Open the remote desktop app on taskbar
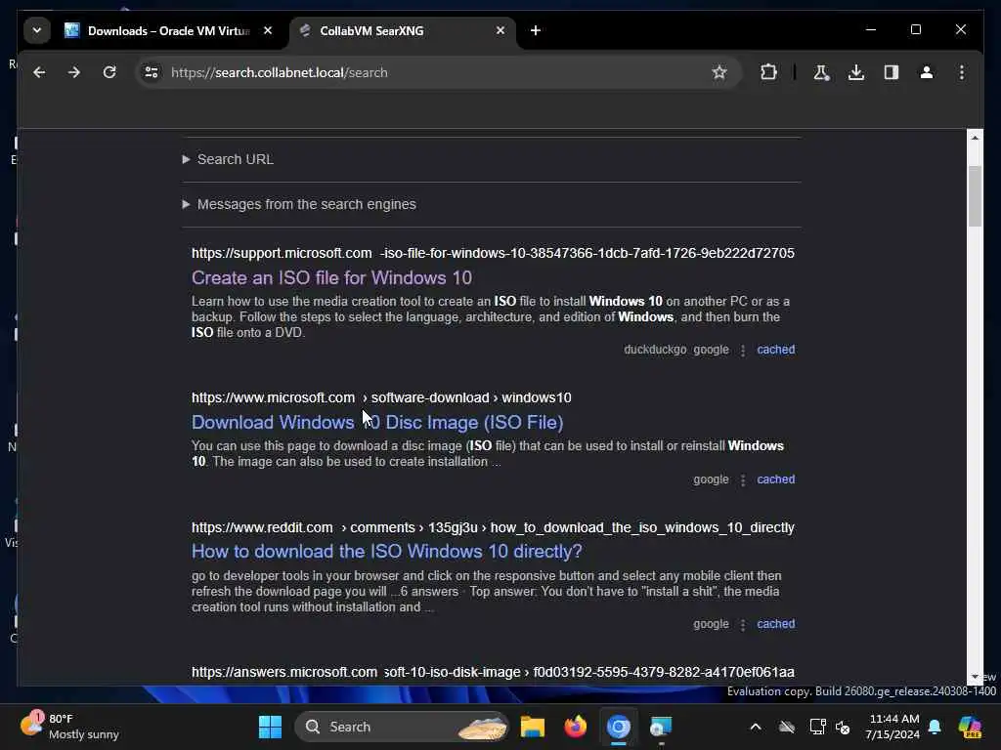The height and width of the screenshot is (750, 1001). pos(661,727)
